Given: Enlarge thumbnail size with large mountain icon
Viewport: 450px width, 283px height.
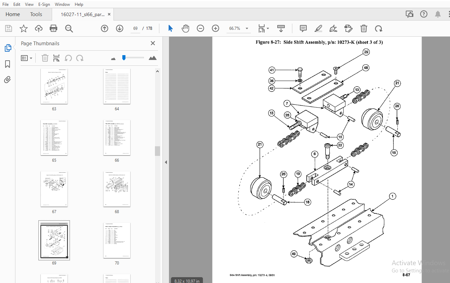Looking at the screenshot, I should point(153,58).
